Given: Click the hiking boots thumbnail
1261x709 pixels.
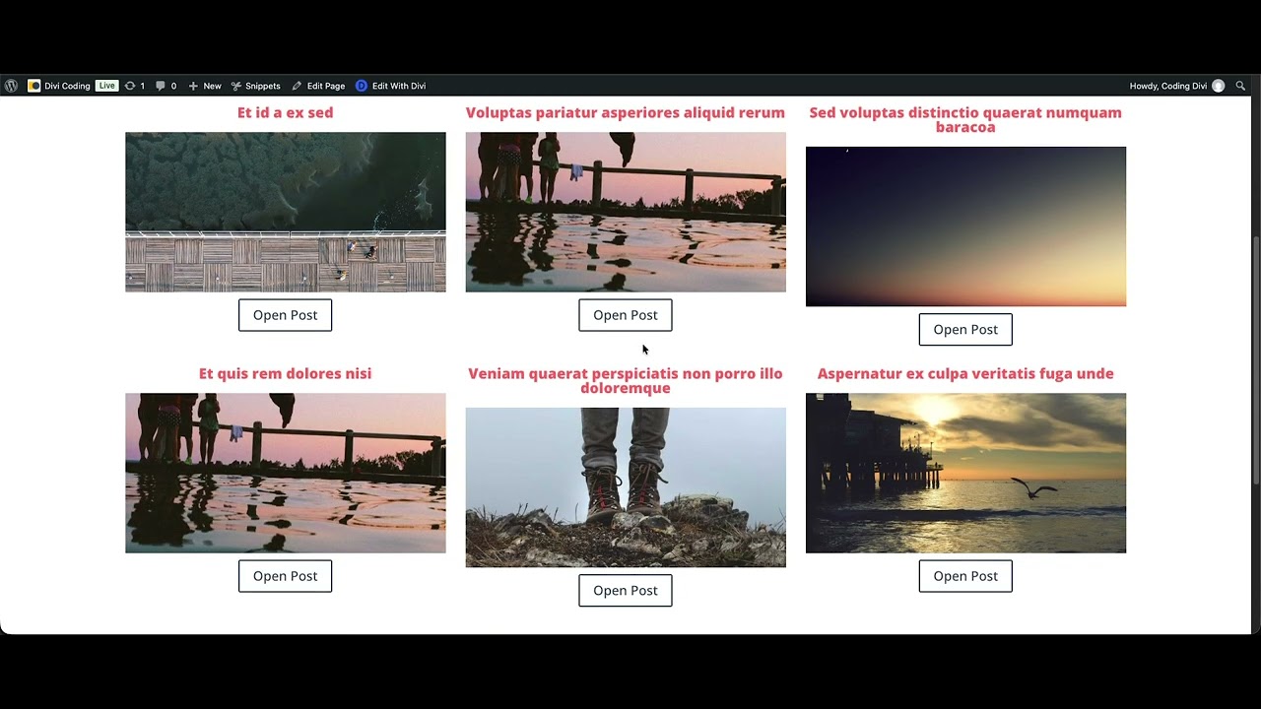Looking at the screenshot, I should (x=626, y=487).
